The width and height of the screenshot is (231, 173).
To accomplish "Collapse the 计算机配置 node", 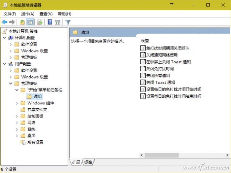I will coord(5,38).
